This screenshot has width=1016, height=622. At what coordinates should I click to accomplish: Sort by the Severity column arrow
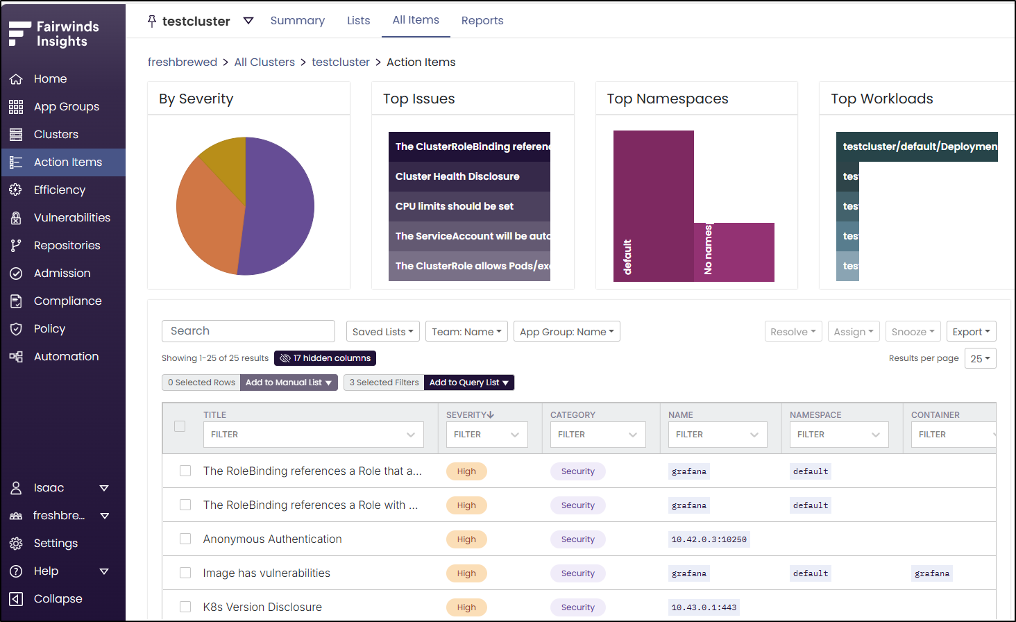coord(491,414)
